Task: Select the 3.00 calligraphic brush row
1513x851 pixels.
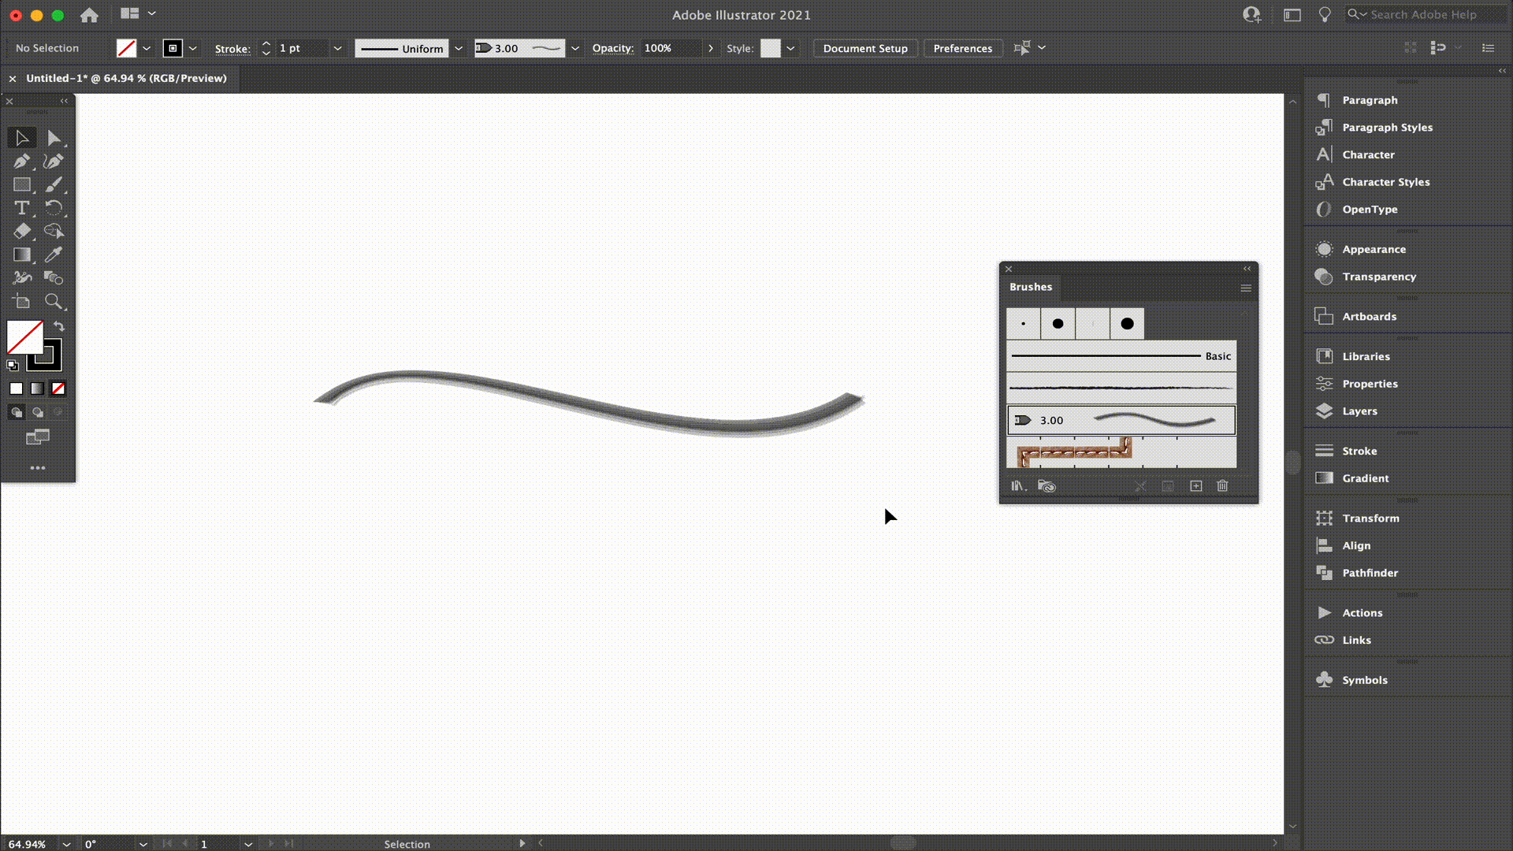Action: [1121, 420]
